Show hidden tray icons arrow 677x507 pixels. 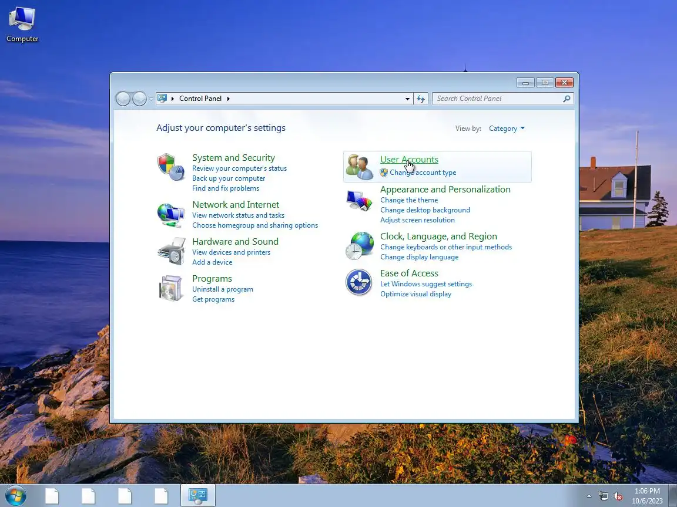(x=589, y=496)
